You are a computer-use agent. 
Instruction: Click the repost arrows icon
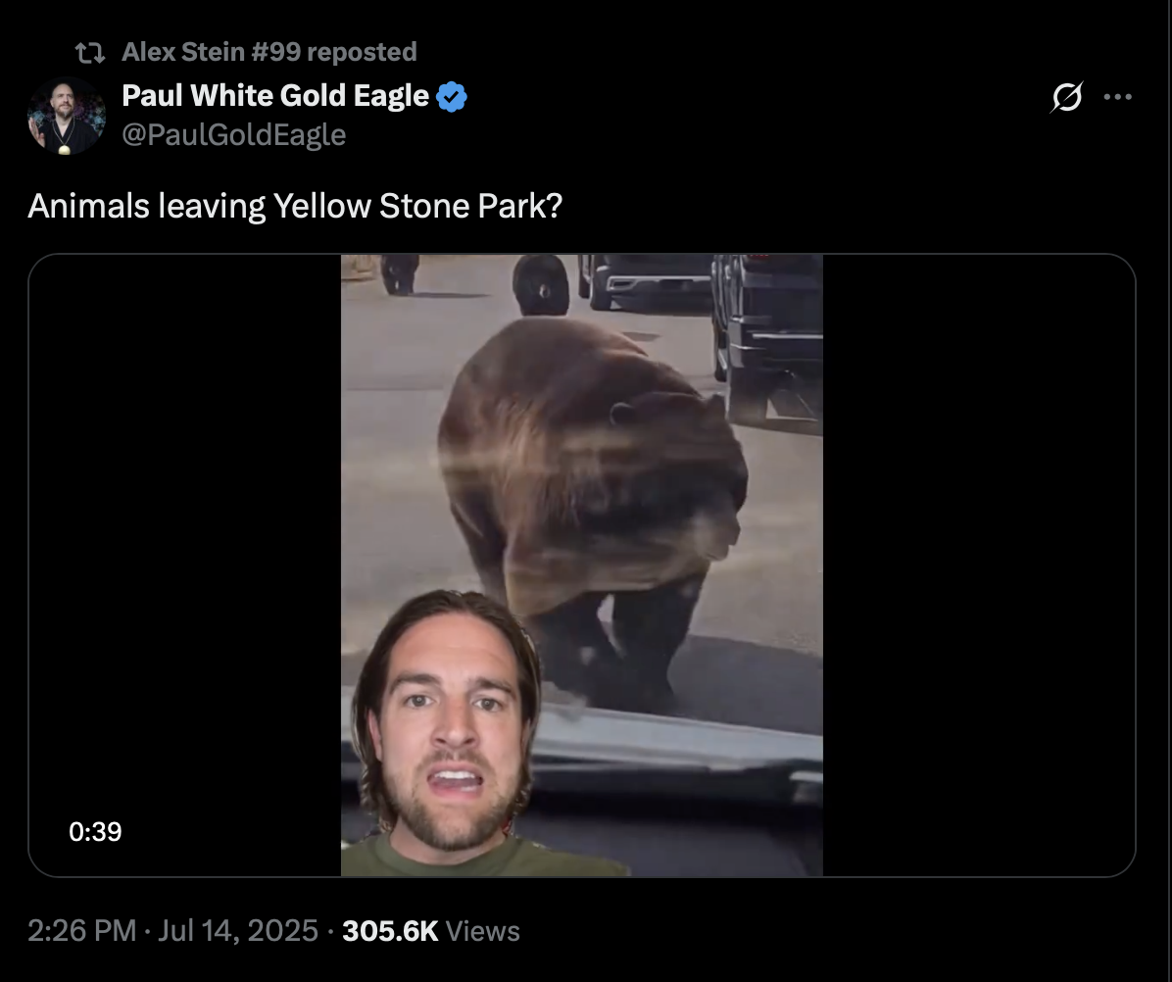(90, 52)
